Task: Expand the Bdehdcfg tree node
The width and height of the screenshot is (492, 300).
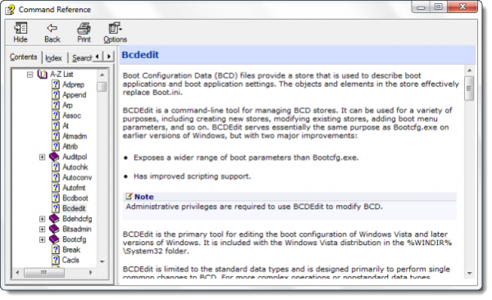Action: pos(42,219)
